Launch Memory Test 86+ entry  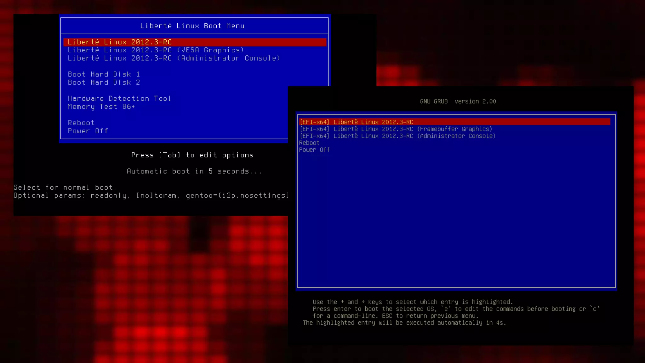click(x=101, y=107)
